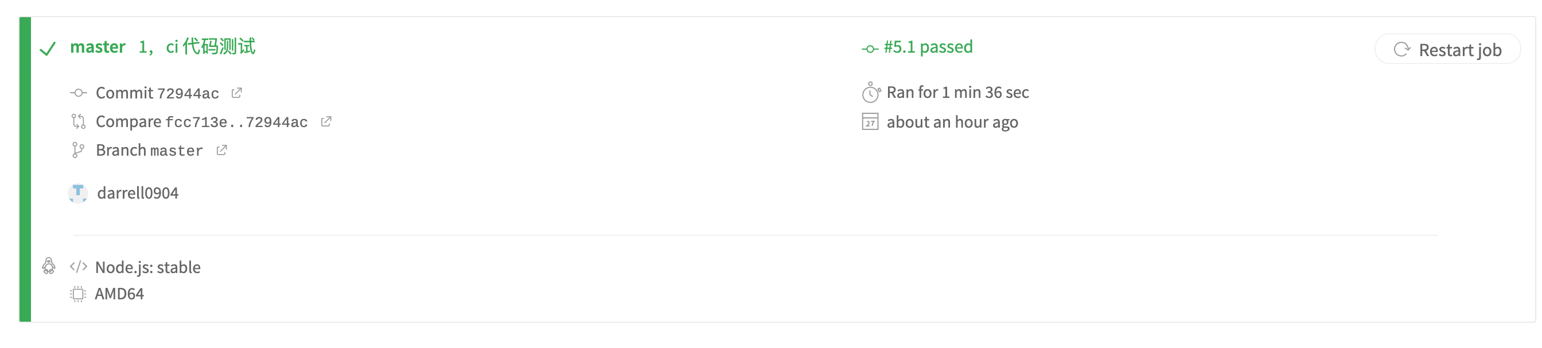1542x348 pixels.
Task: Click the Restart job button
Action: (1447, 50)
